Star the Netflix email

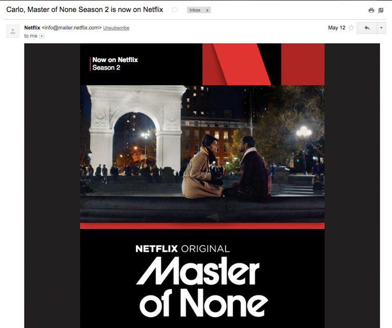(351, 28)
